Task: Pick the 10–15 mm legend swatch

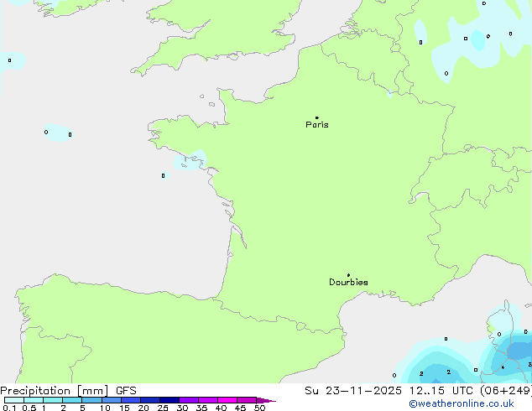Action: [x=112, y=400]
